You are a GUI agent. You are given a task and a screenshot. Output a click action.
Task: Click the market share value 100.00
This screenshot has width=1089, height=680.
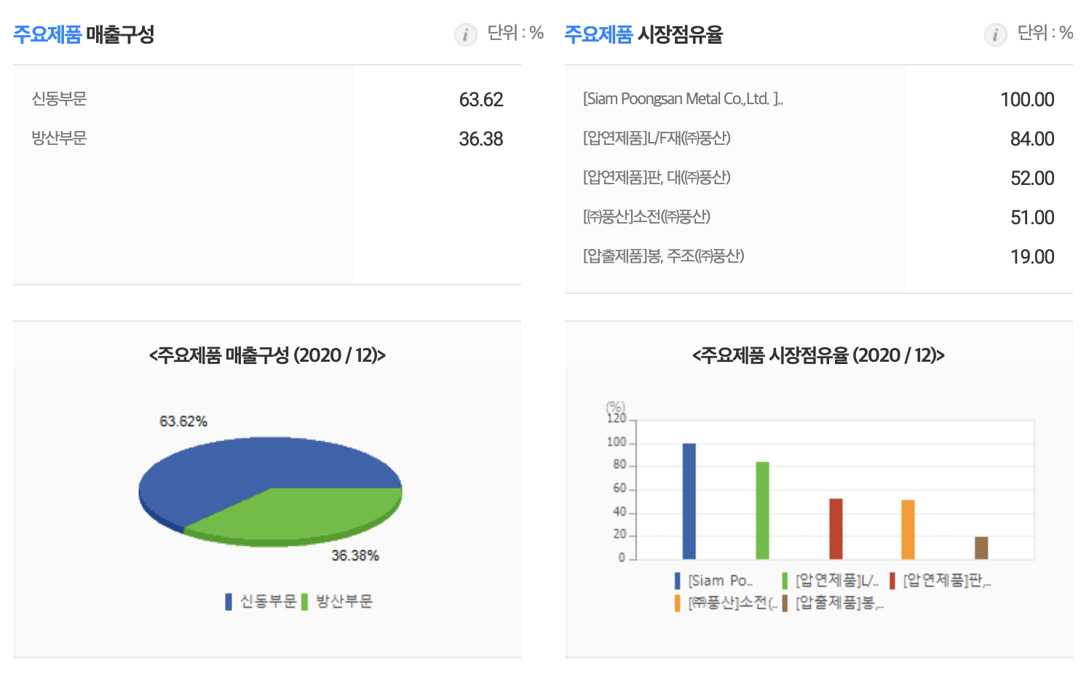click(x=1027, y=99)
